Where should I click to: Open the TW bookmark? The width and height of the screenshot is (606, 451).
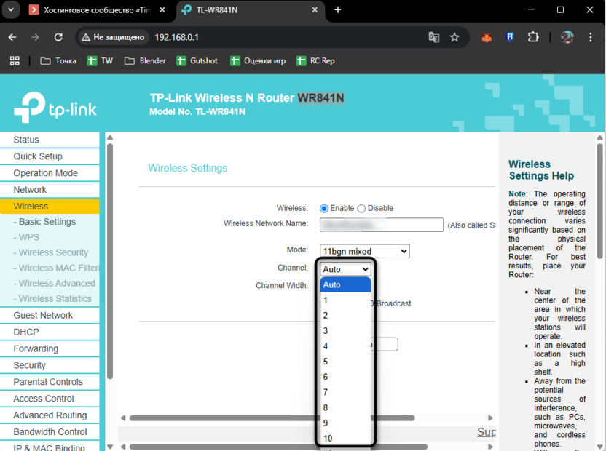point(100,60)
